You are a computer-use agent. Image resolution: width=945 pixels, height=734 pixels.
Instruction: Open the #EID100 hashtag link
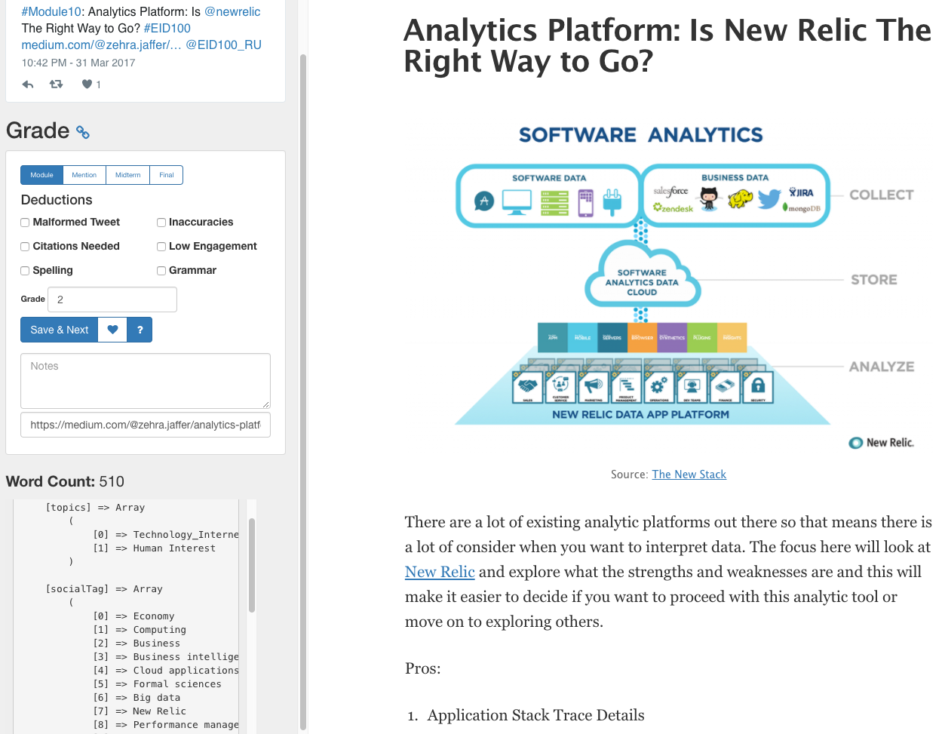pos(167,28)
